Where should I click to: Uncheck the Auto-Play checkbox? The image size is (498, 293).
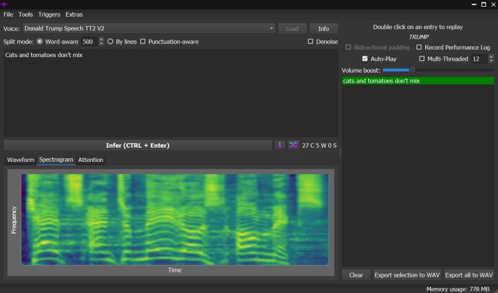point(365,58)
